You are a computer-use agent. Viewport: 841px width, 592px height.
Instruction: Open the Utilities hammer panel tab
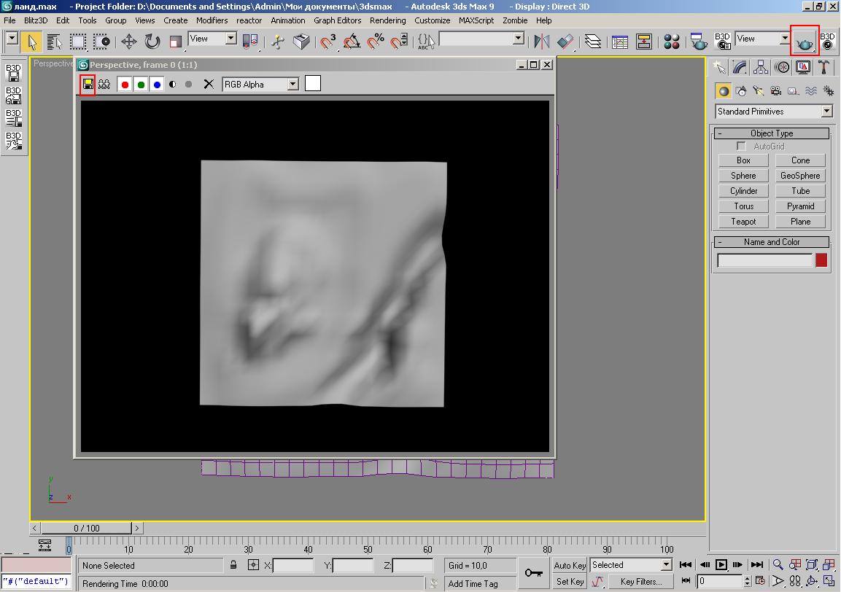point(824,68)
